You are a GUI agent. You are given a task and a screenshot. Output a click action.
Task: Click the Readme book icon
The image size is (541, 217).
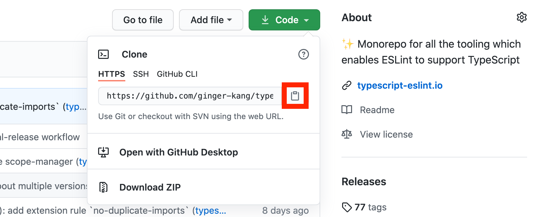point(347,110)
